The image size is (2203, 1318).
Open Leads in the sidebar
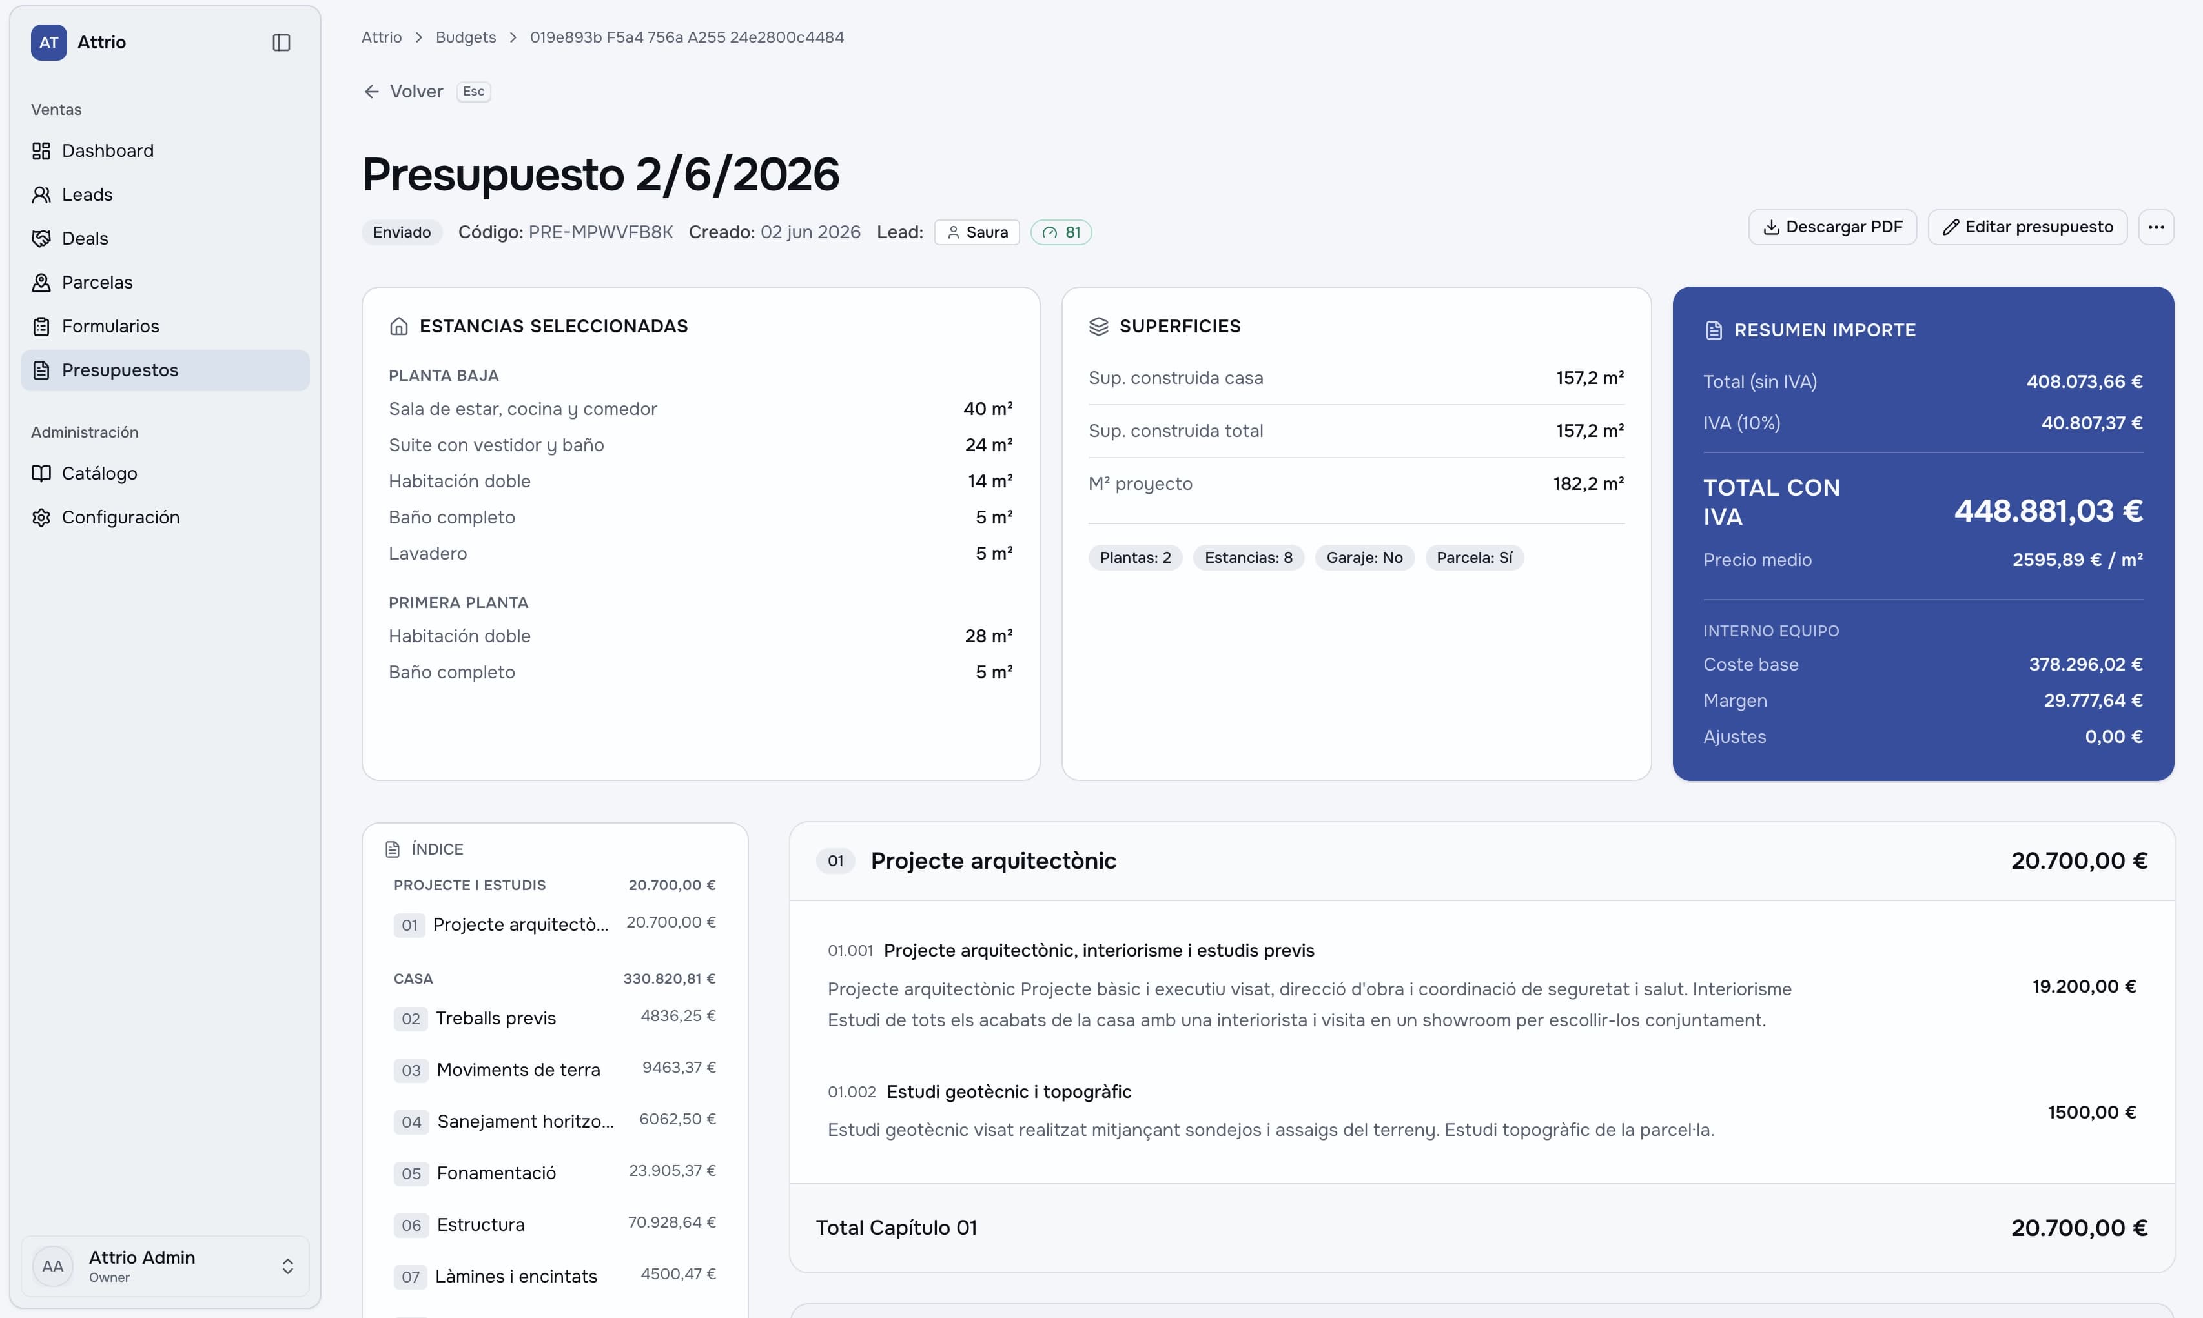point(165,194)
